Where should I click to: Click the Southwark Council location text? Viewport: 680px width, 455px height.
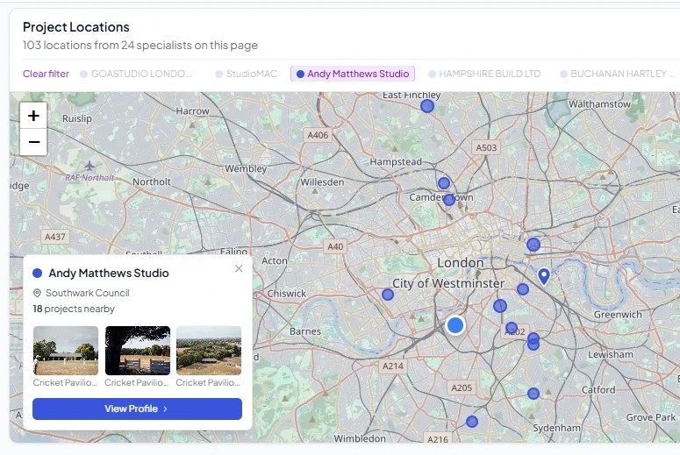click(x=87, y=293)
